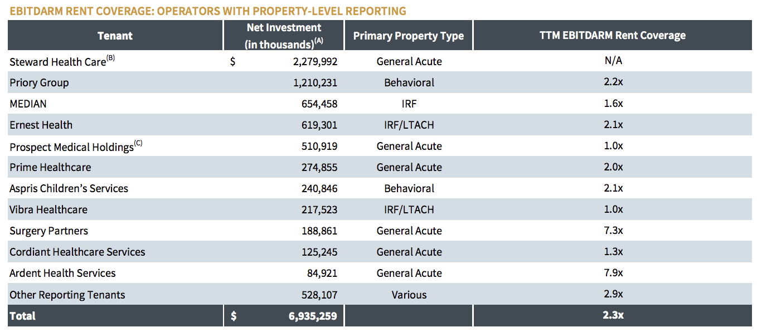Select Ernest Health's IRF/LTACH property type
Image resolution: width=757 pixels, height=332 pixels.
(409, 125)
